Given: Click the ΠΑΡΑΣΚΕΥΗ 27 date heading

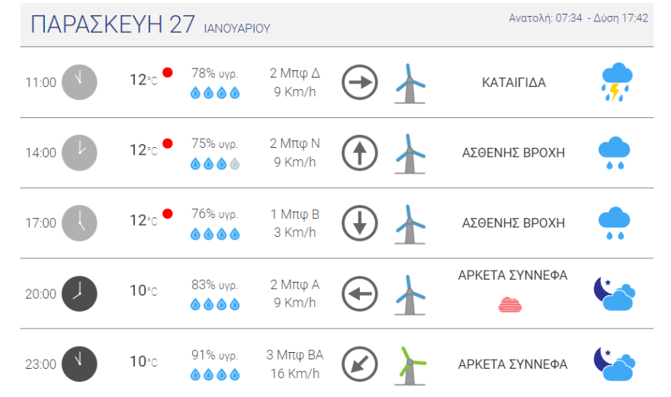Looking at the screenshot, I should click(114, 24).
